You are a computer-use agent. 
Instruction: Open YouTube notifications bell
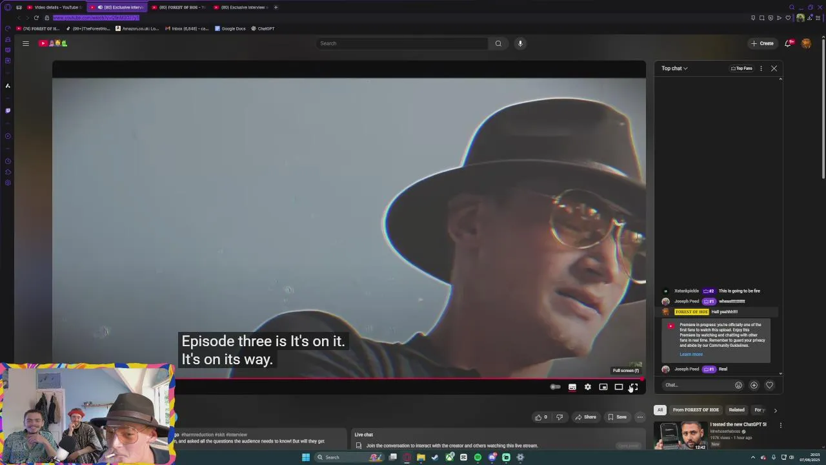[788, 43]
